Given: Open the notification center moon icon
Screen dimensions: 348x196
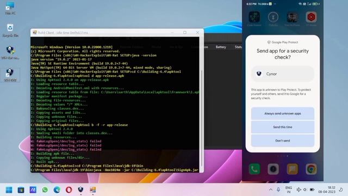Looking at the screenshot, I should point(341,189).
